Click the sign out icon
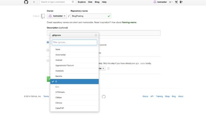This screenshot has width=206, height=118. tap(181, 2)
